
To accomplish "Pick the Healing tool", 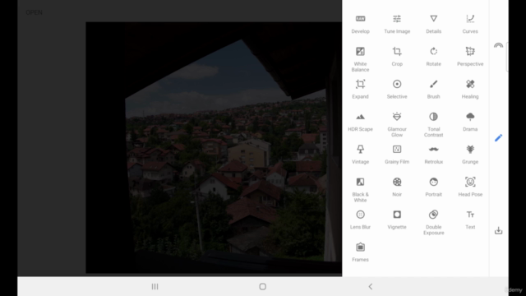I will [470, 90].
